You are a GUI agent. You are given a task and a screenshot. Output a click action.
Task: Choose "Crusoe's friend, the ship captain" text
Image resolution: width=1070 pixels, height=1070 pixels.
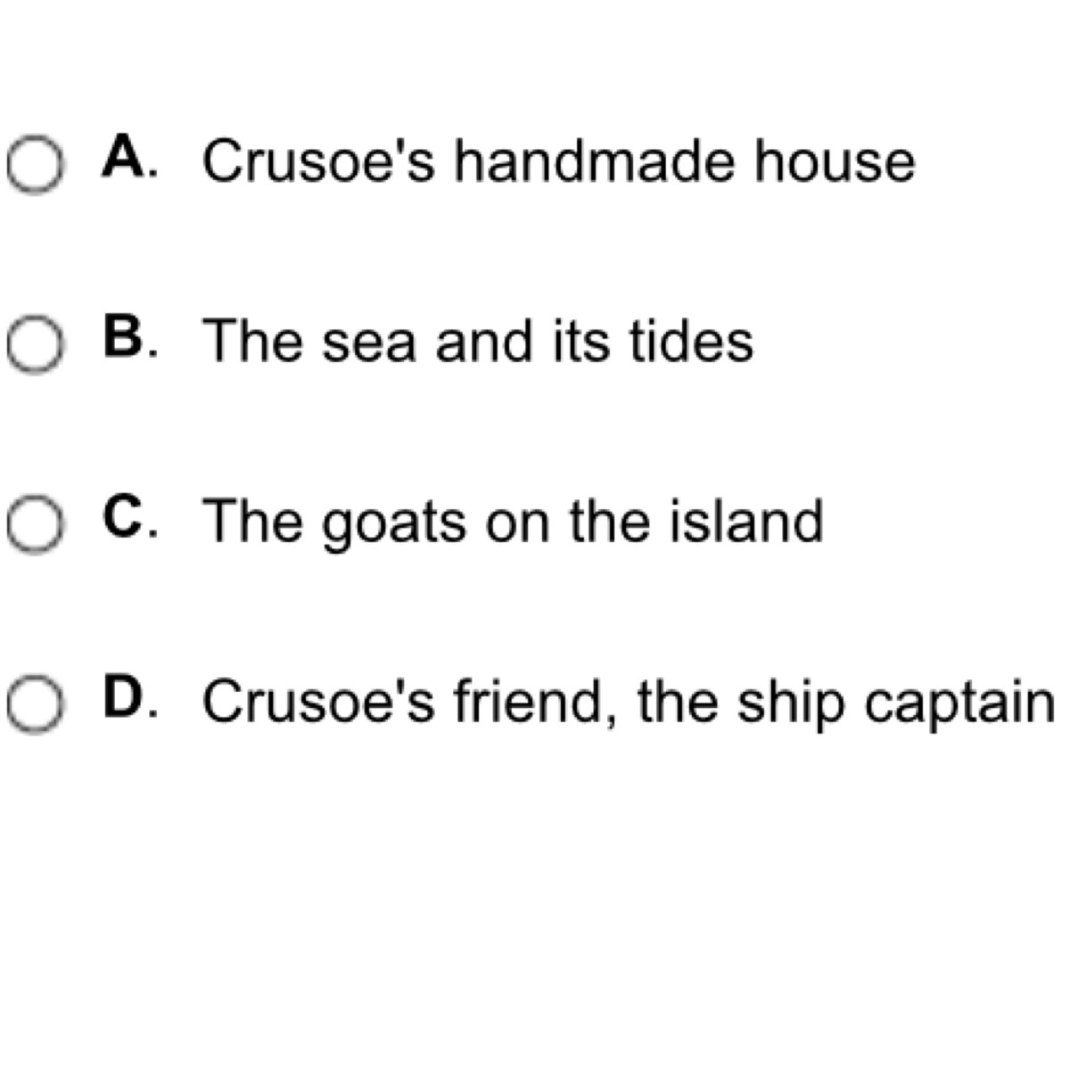coord(628,703)
